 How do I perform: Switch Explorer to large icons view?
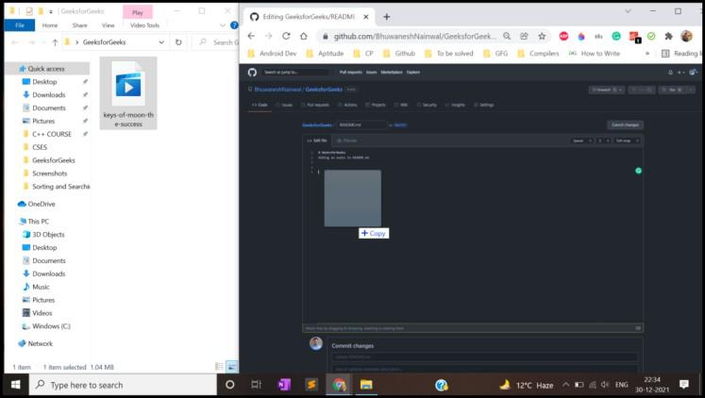coord(231,367)
